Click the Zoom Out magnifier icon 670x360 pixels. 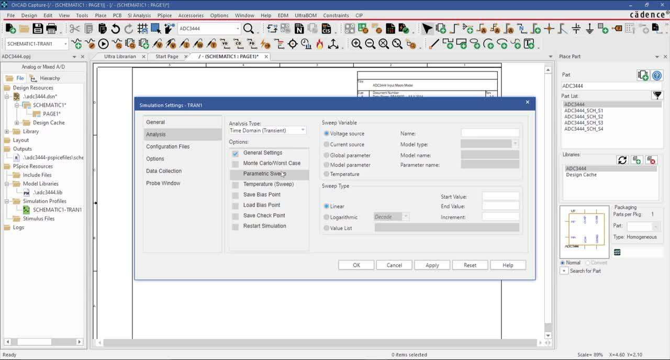click(x=370, y=44)
